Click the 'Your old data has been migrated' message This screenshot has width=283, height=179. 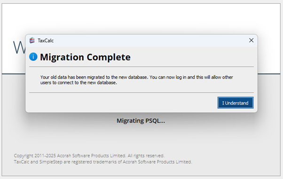(x=136, y=80)
